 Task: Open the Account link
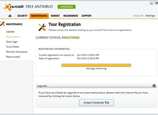[x=138, y=16]
